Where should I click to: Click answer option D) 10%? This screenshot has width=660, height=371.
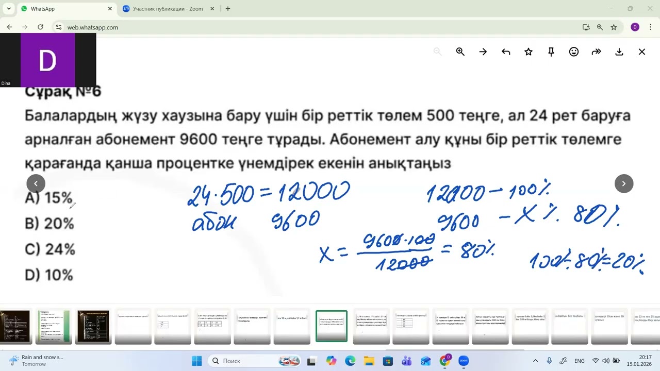(x=49, y=275)
